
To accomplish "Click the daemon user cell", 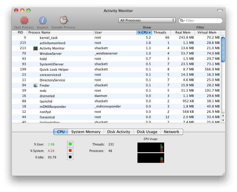I will point(101,96).
